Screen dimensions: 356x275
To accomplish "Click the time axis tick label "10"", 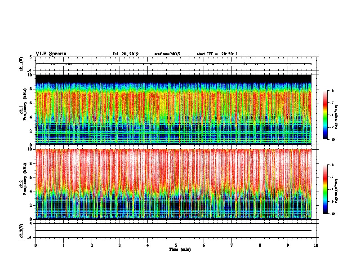I will (316, 245).
